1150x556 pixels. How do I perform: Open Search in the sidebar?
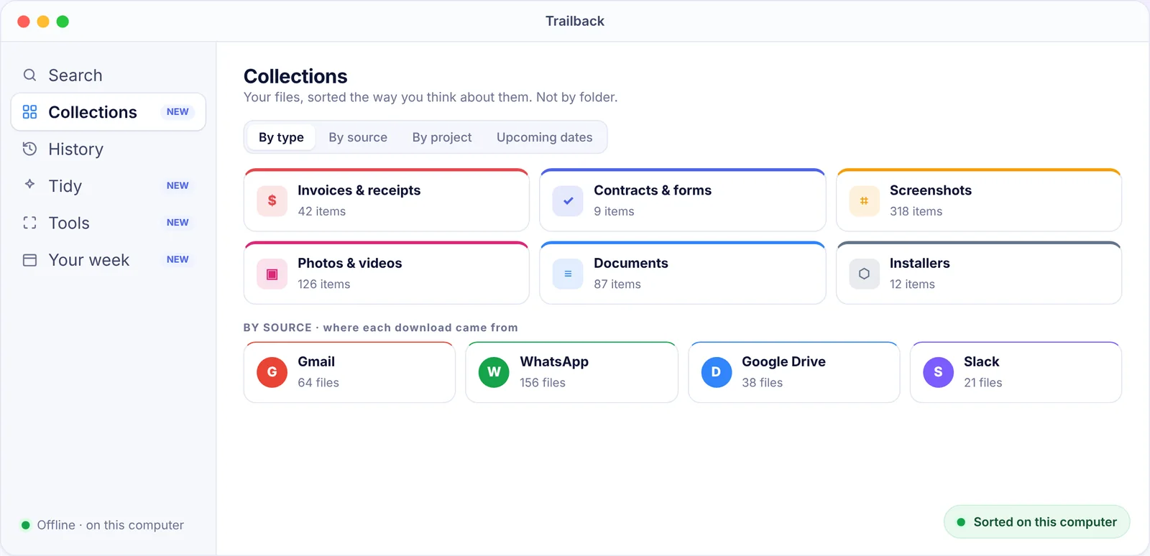tap(109, 75)
